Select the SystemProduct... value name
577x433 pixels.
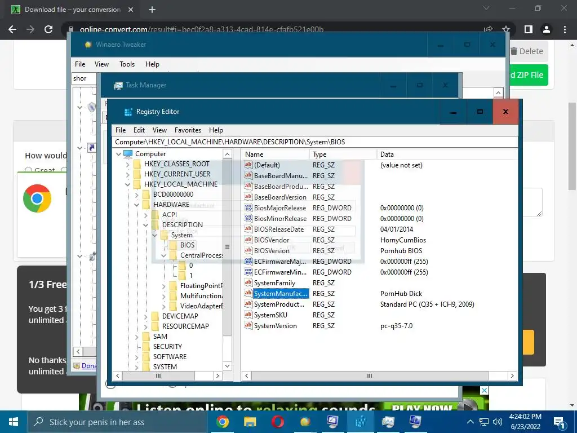point(279,304)
